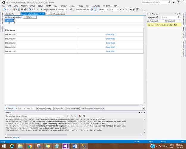Click the Code Analysis settings gear icon
The image size is (186, 149).
[x=157, y=17]
